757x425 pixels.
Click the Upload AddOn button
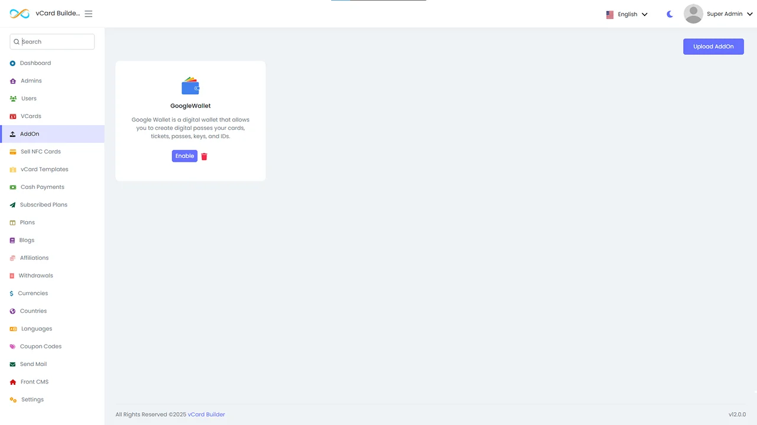click(713, 47)
